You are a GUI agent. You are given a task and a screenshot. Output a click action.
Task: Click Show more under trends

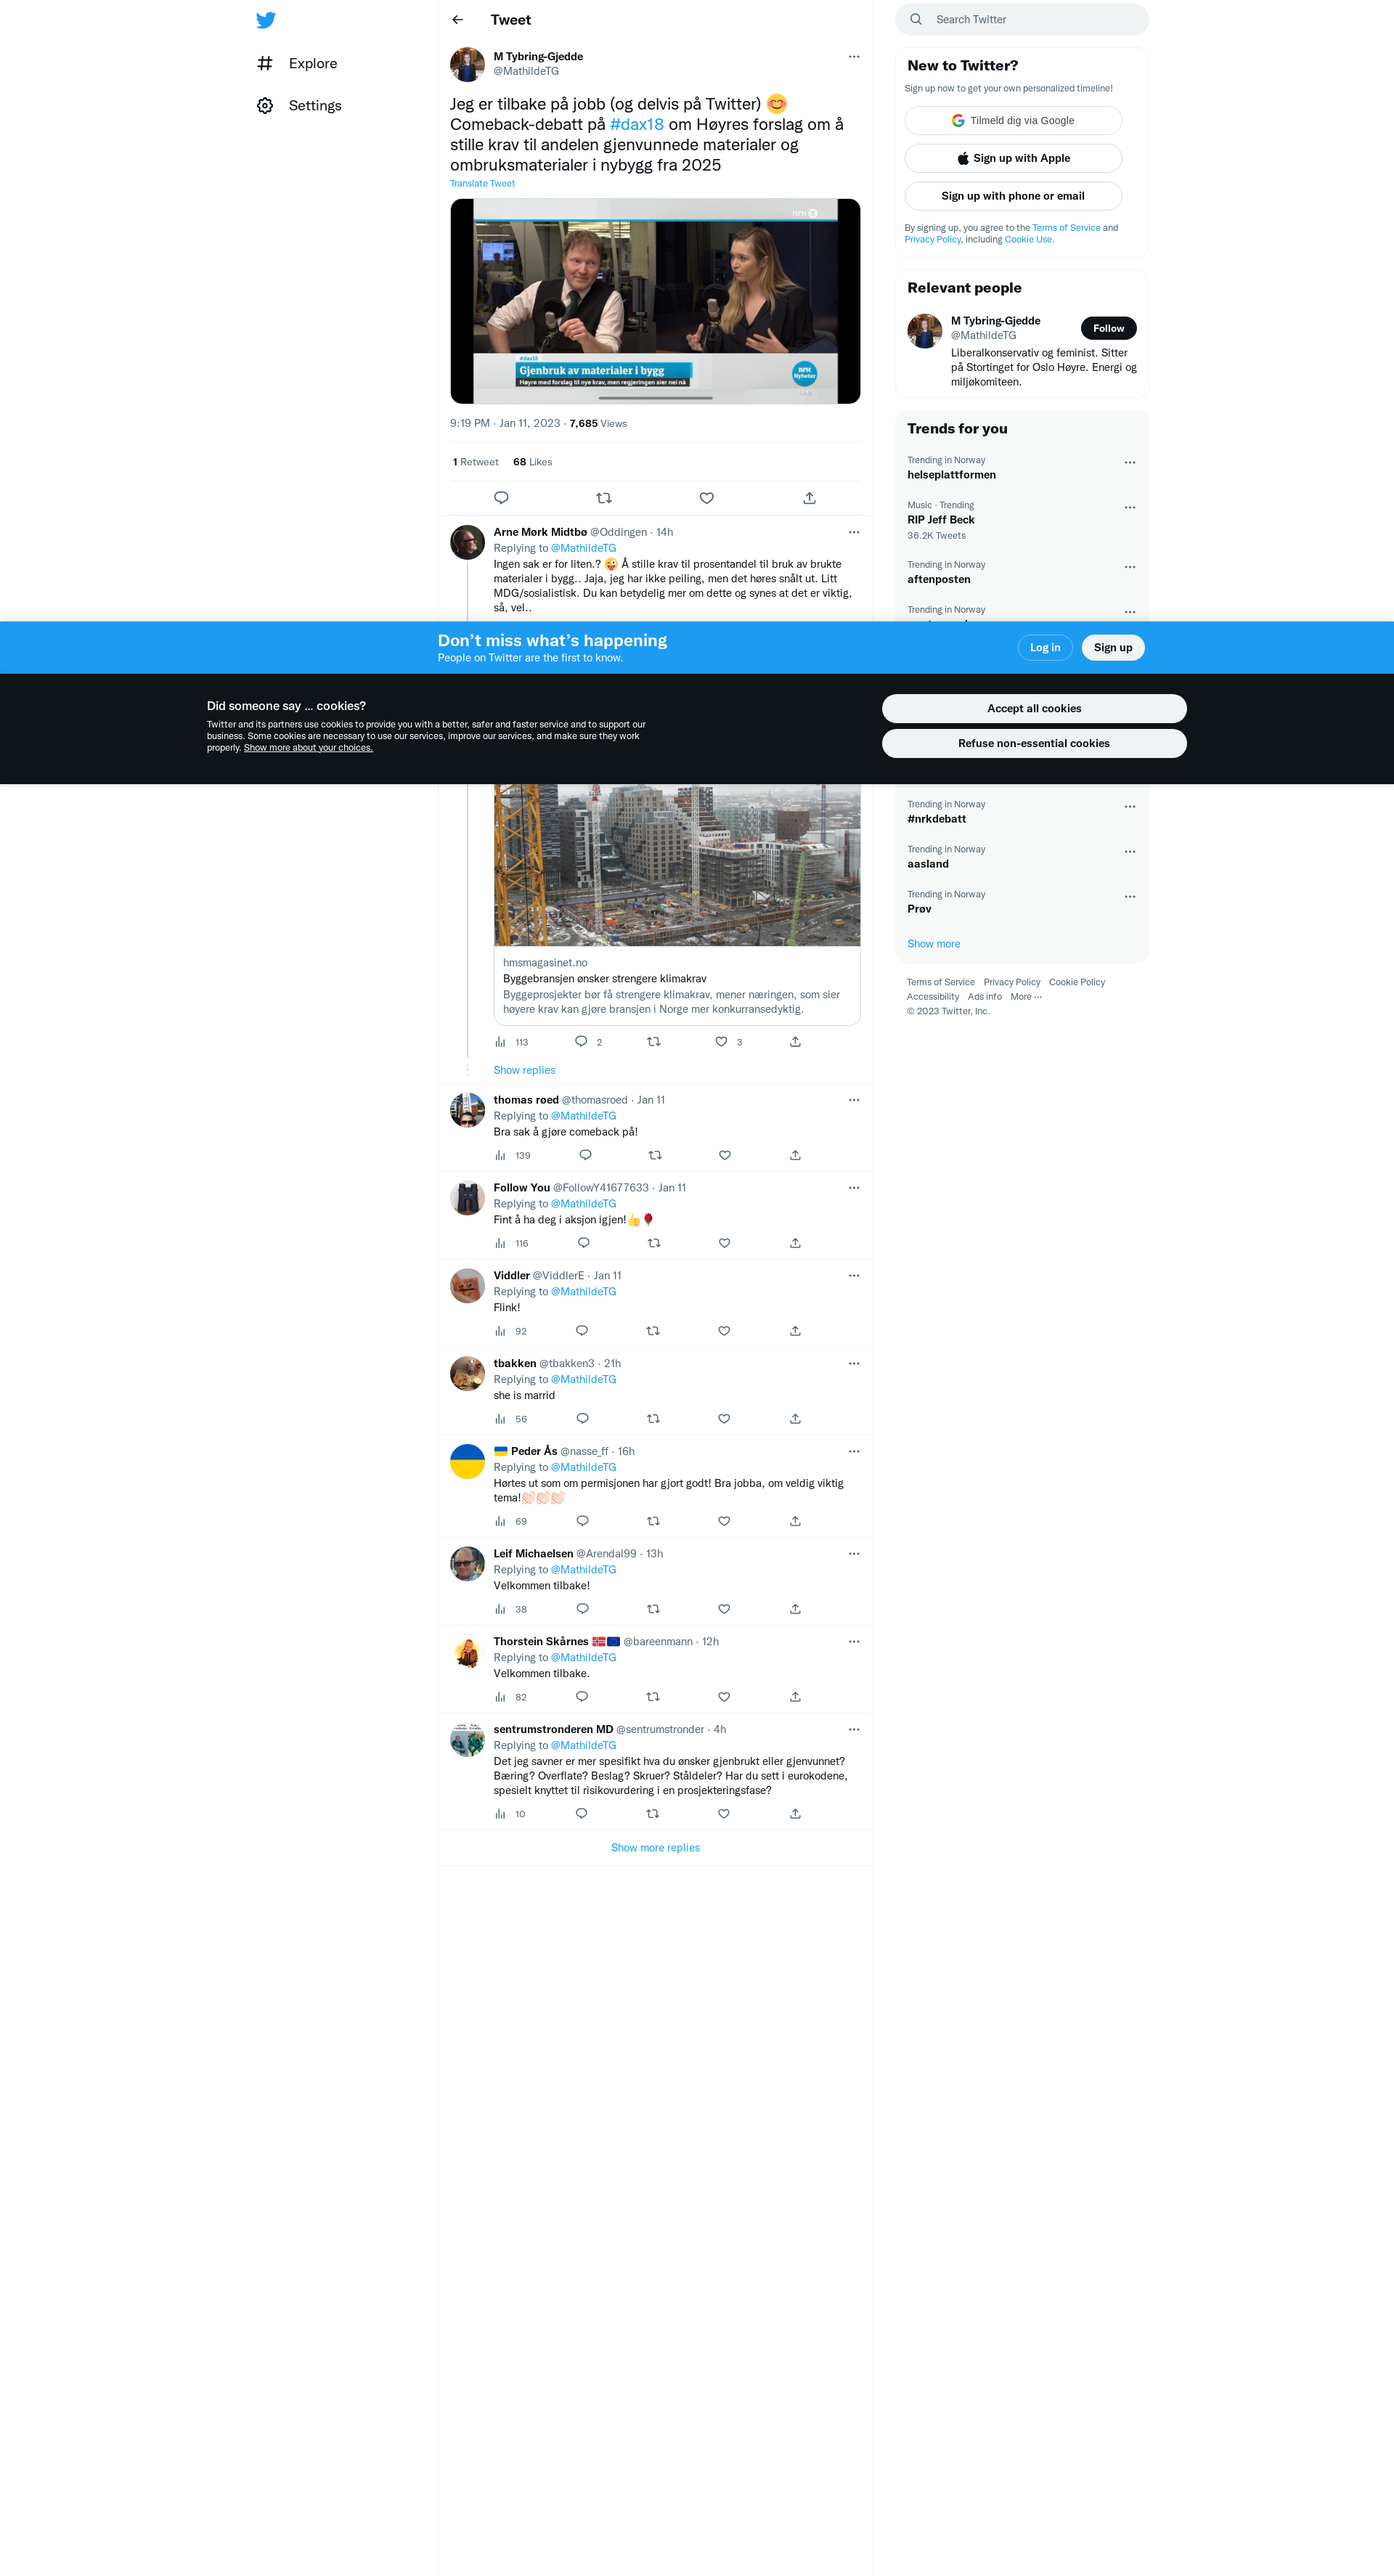click(x=933, y=944)
